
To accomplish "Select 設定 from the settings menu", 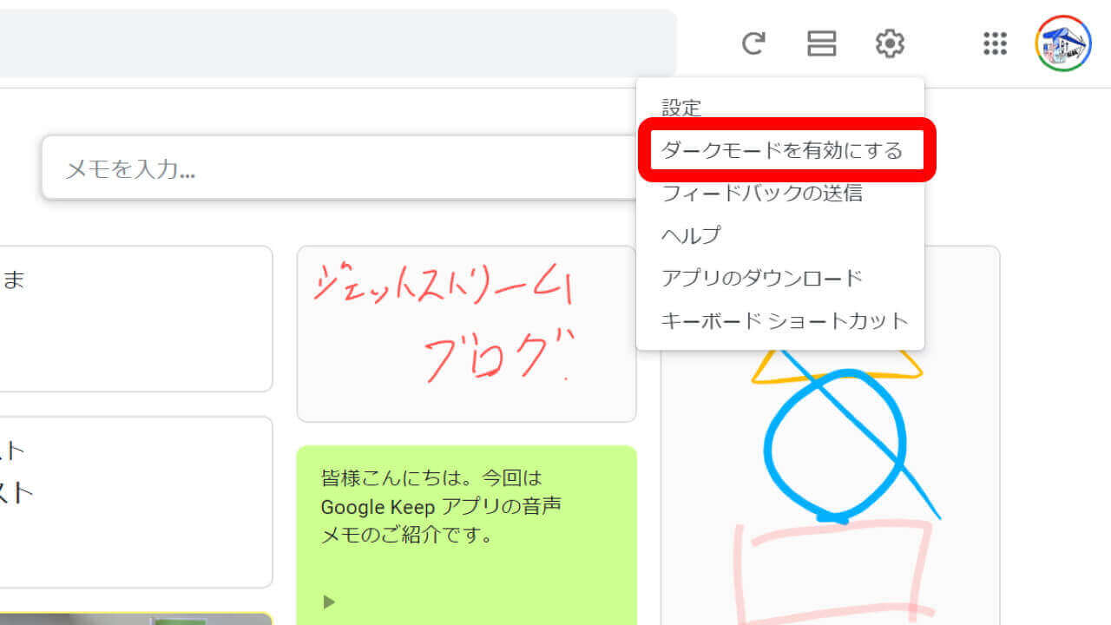I will click(x=681, y=109).
